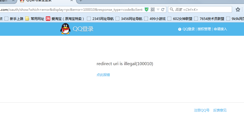The image size is (244, 117).
Task: Open the 申请接入 link
Action: (x=220, y=29)
